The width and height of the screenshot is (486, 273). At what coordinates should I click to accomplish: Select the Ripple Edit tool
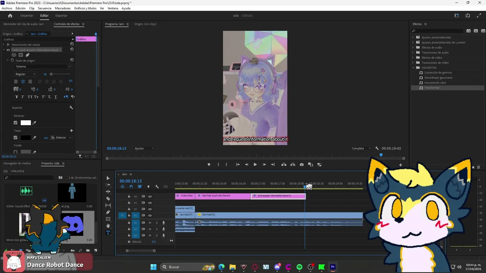[x=108, y=192]
